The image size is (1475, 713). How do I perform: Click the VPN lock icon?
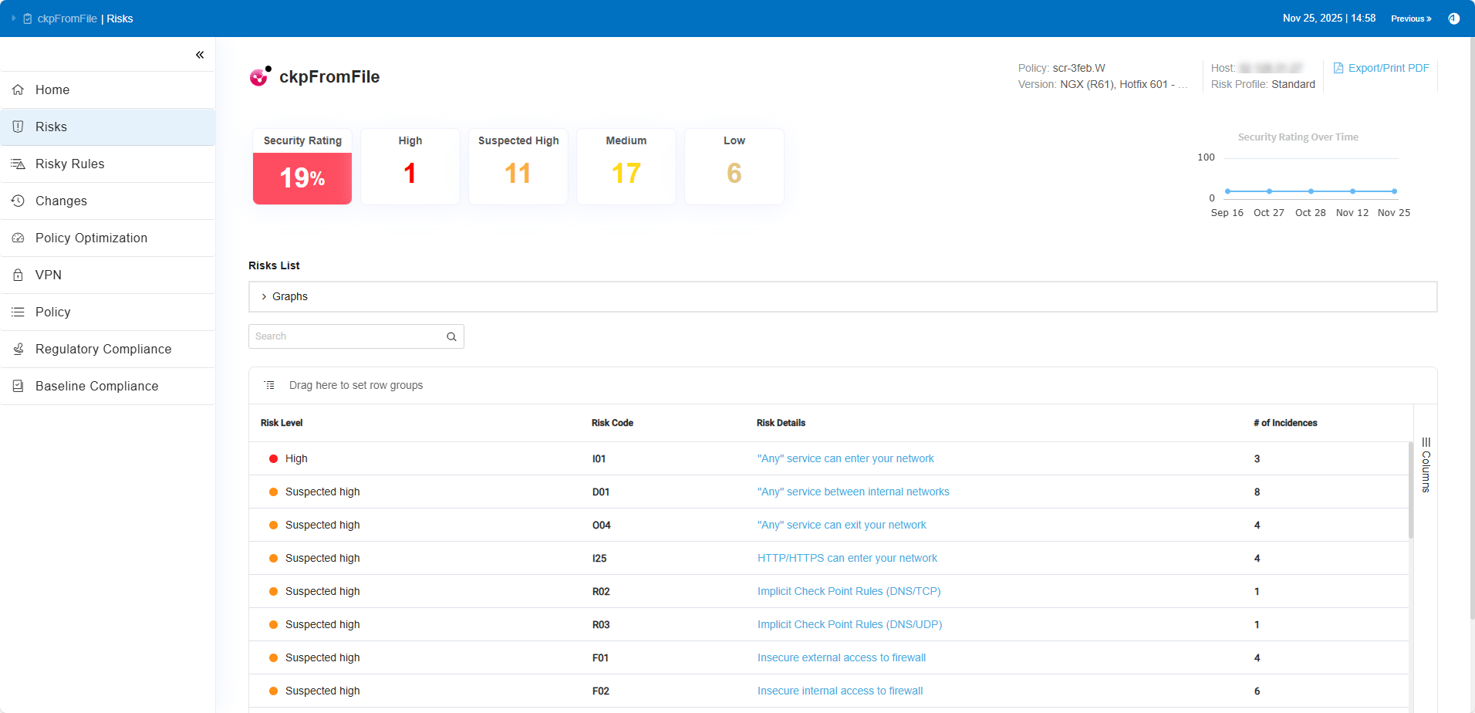point(18,275)
